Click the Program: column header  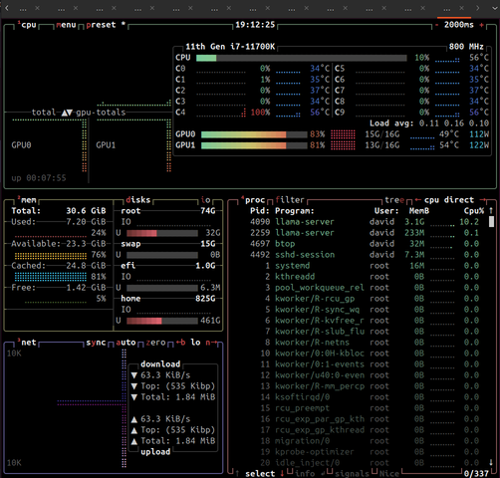295,211
